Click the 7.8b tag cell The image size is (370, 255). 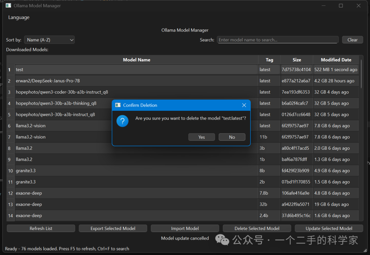tap(269, 193)
